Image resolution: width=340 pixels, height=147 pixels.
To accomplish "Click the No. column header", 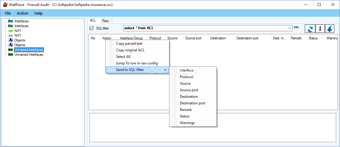I will [95, 38].
